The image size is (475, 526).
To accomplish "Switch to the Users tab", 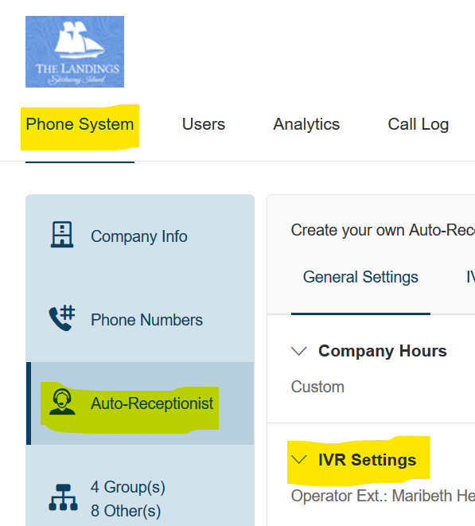I will coord(204,124).
